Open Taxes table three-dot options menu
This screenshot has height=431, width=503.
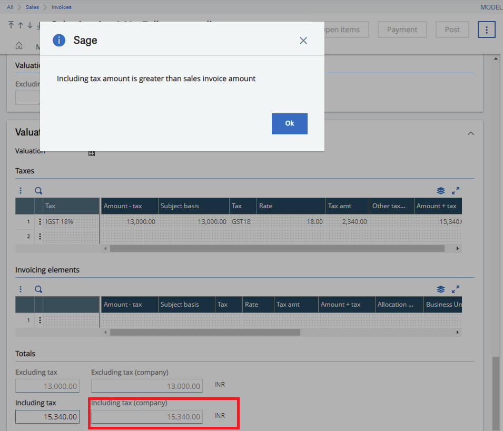click(21, 191)
